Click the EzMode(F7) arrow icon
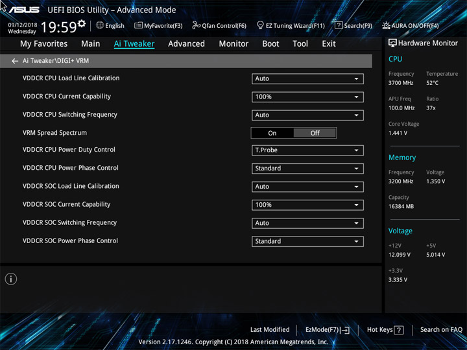Screen dimensions: 467x350 345,330
